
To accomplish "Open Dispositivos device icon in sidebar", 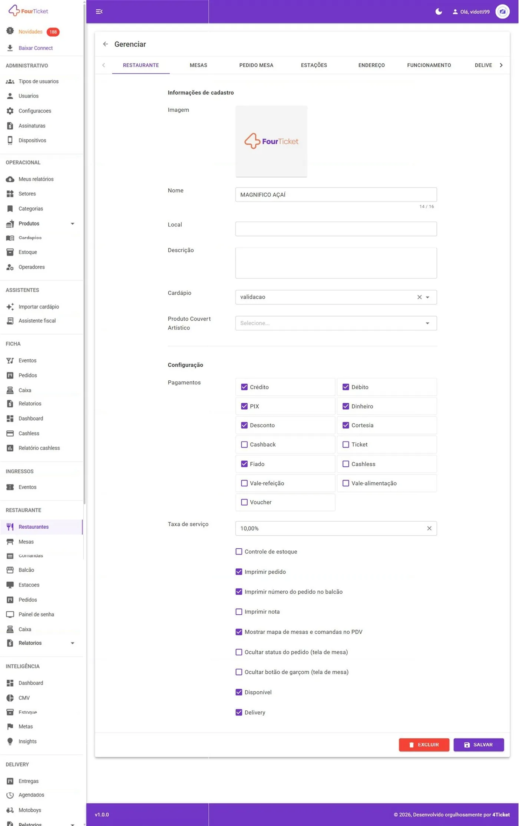I will (10, 141).
